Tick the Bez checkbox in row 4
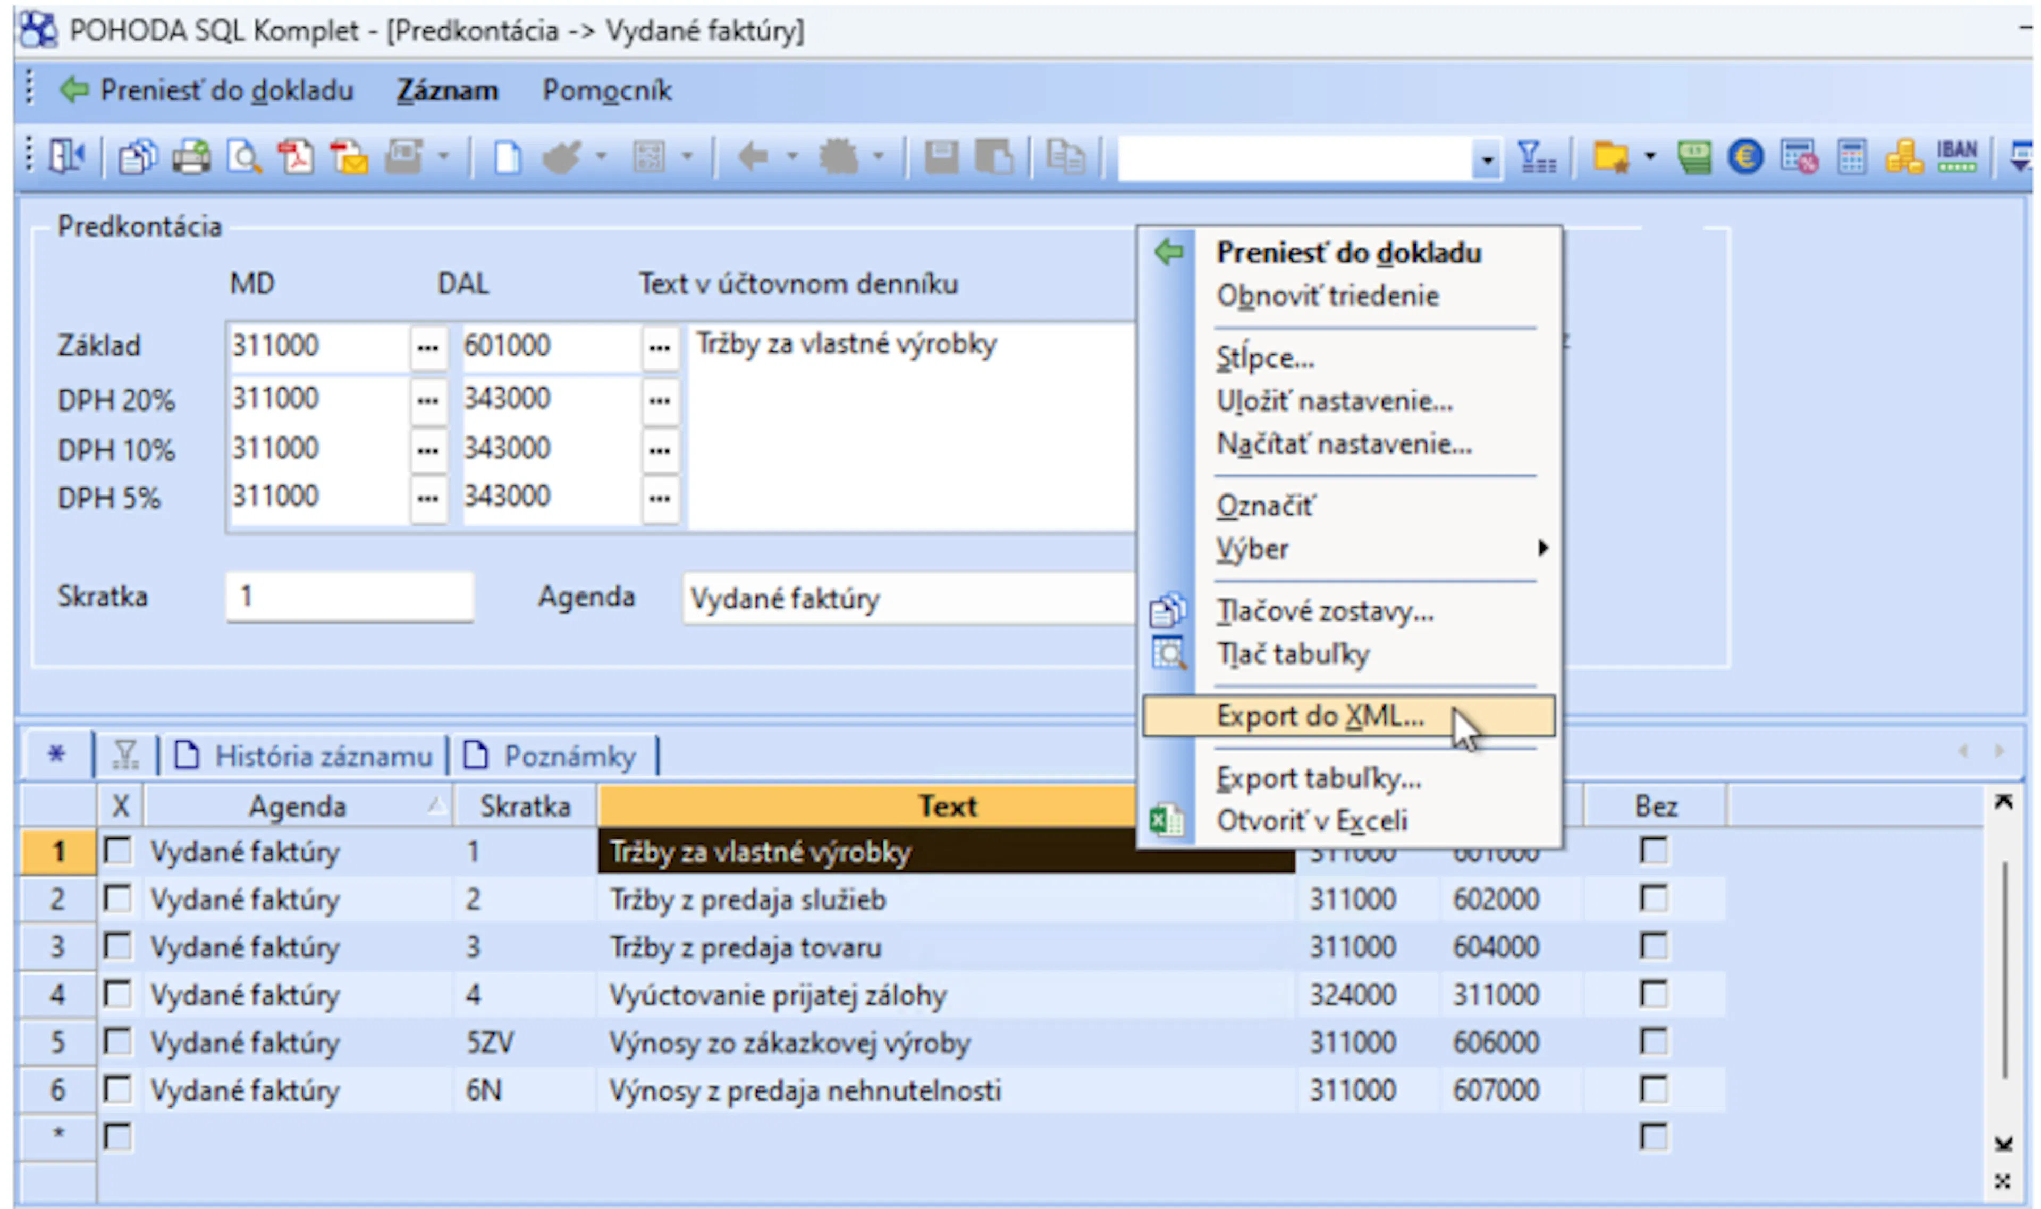 click(1654, 994)
